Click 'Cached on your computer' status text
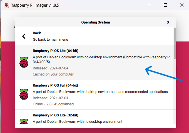The width and height of the screenshot is (189, 133). coord(53,74)
